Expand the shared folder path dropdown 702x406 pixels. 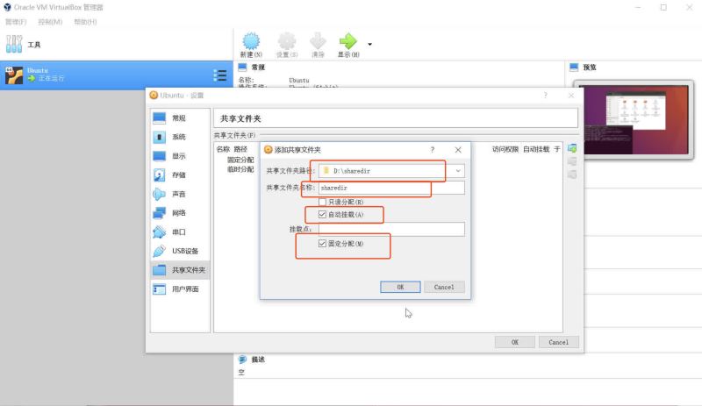(x=457, y=170)
